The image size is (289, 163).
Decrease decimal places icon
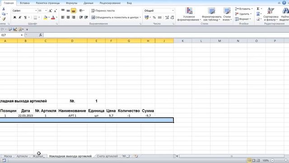click(x=172, y=17)
